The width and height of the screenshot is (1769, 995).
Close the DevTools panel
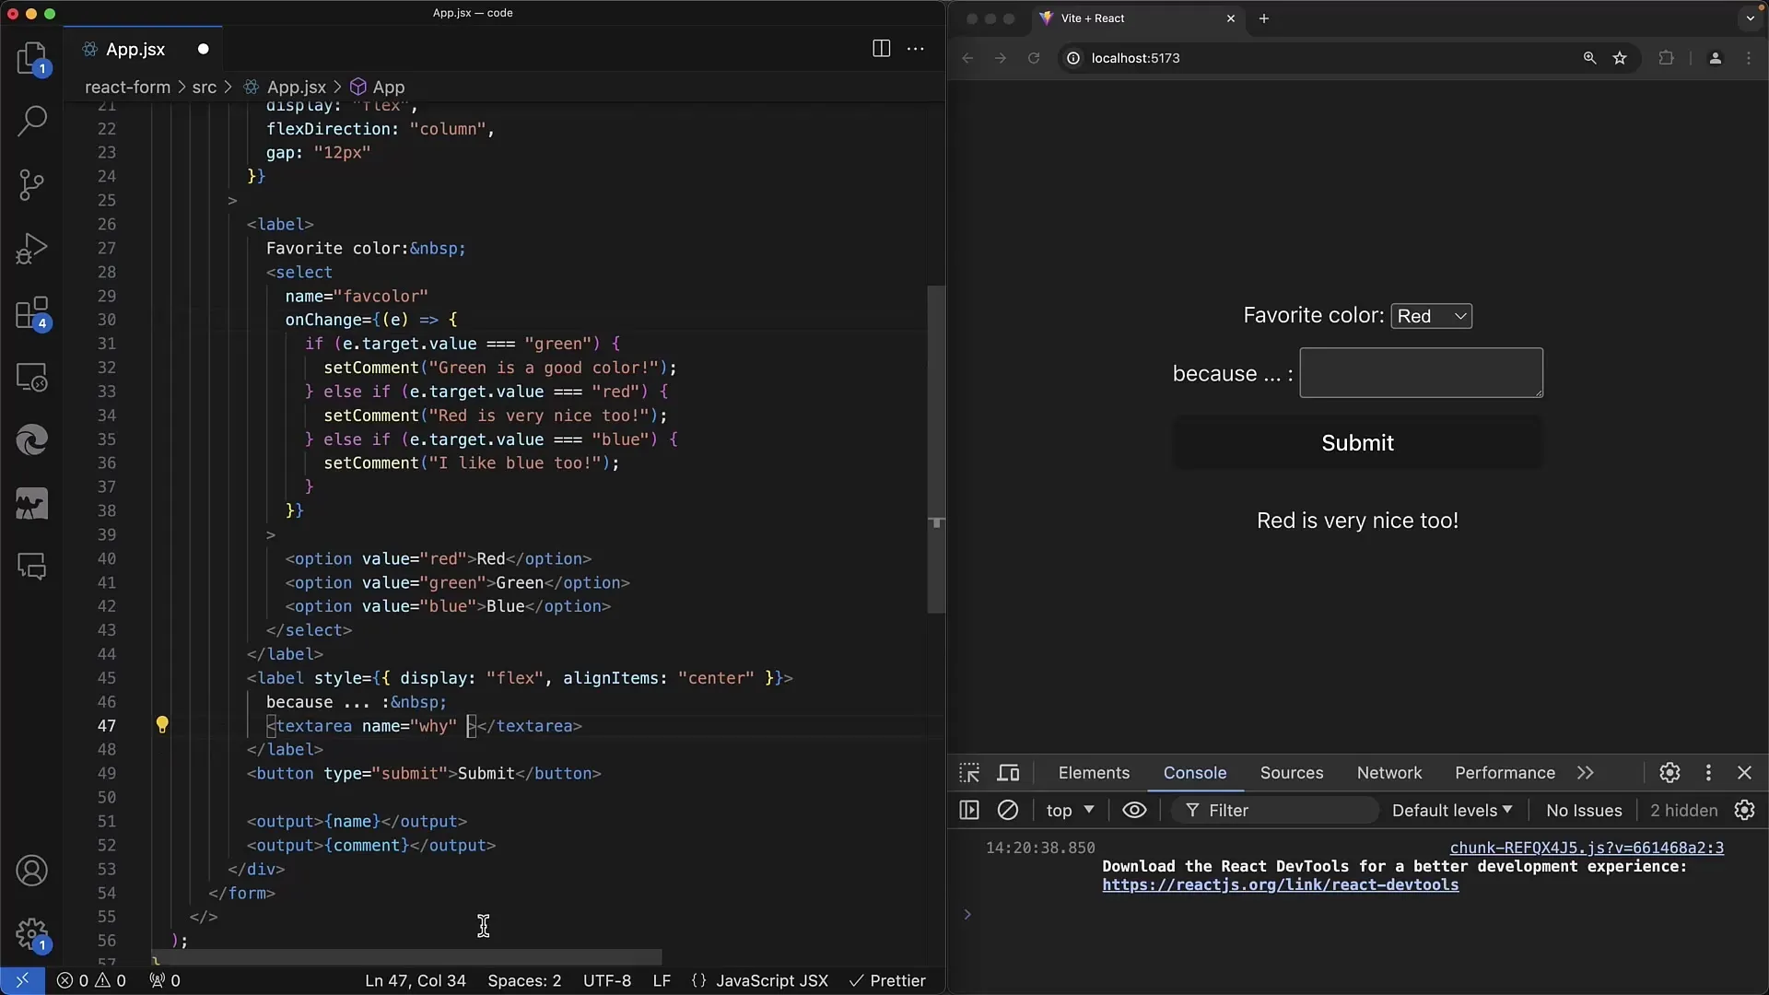1744,773
